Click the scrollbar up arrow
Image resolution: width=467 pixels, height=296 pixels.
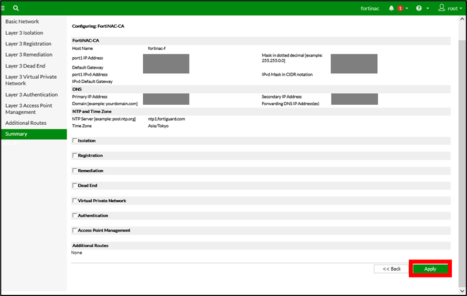point(462,19)
